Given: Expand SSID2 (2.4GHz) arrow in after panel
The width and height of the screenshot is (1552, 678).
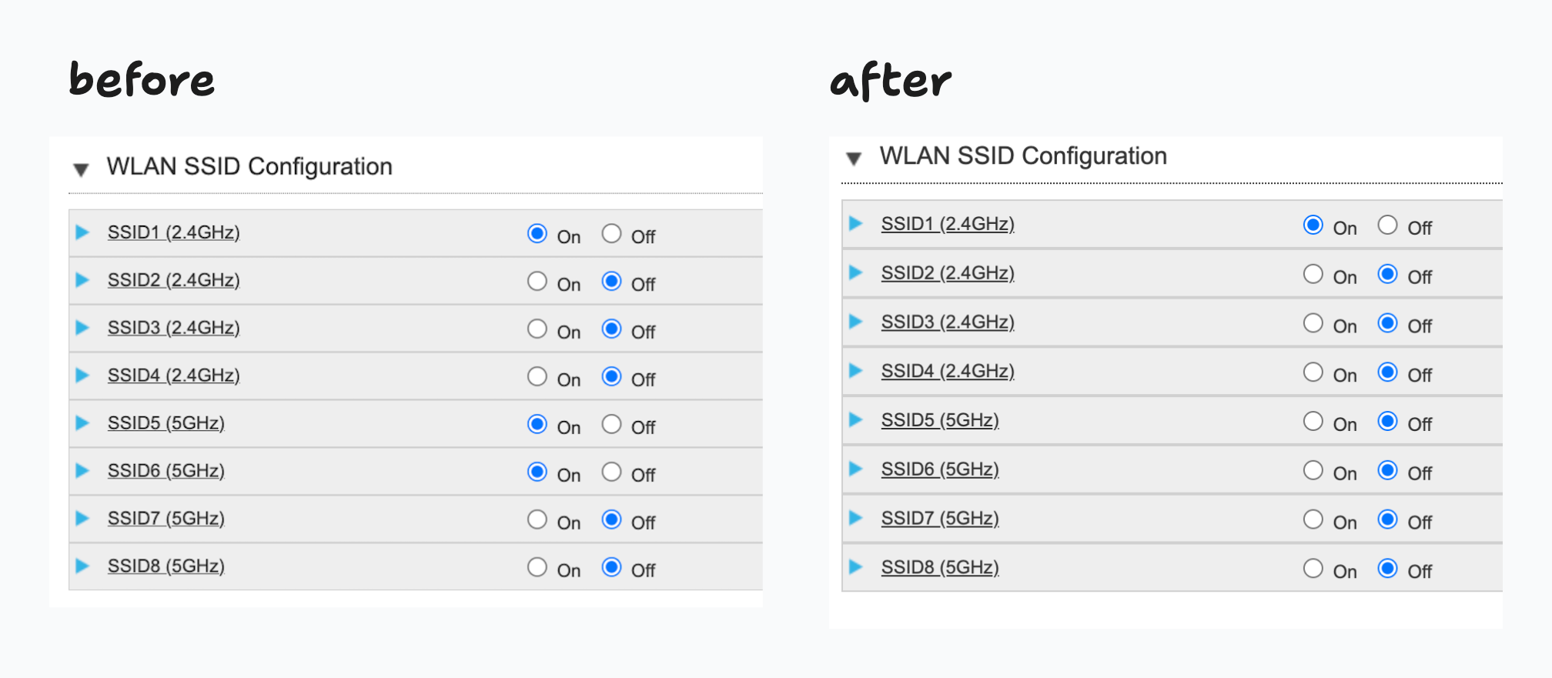Looking at the screenshot, I should pyautogui.click(x=855, y=272).
